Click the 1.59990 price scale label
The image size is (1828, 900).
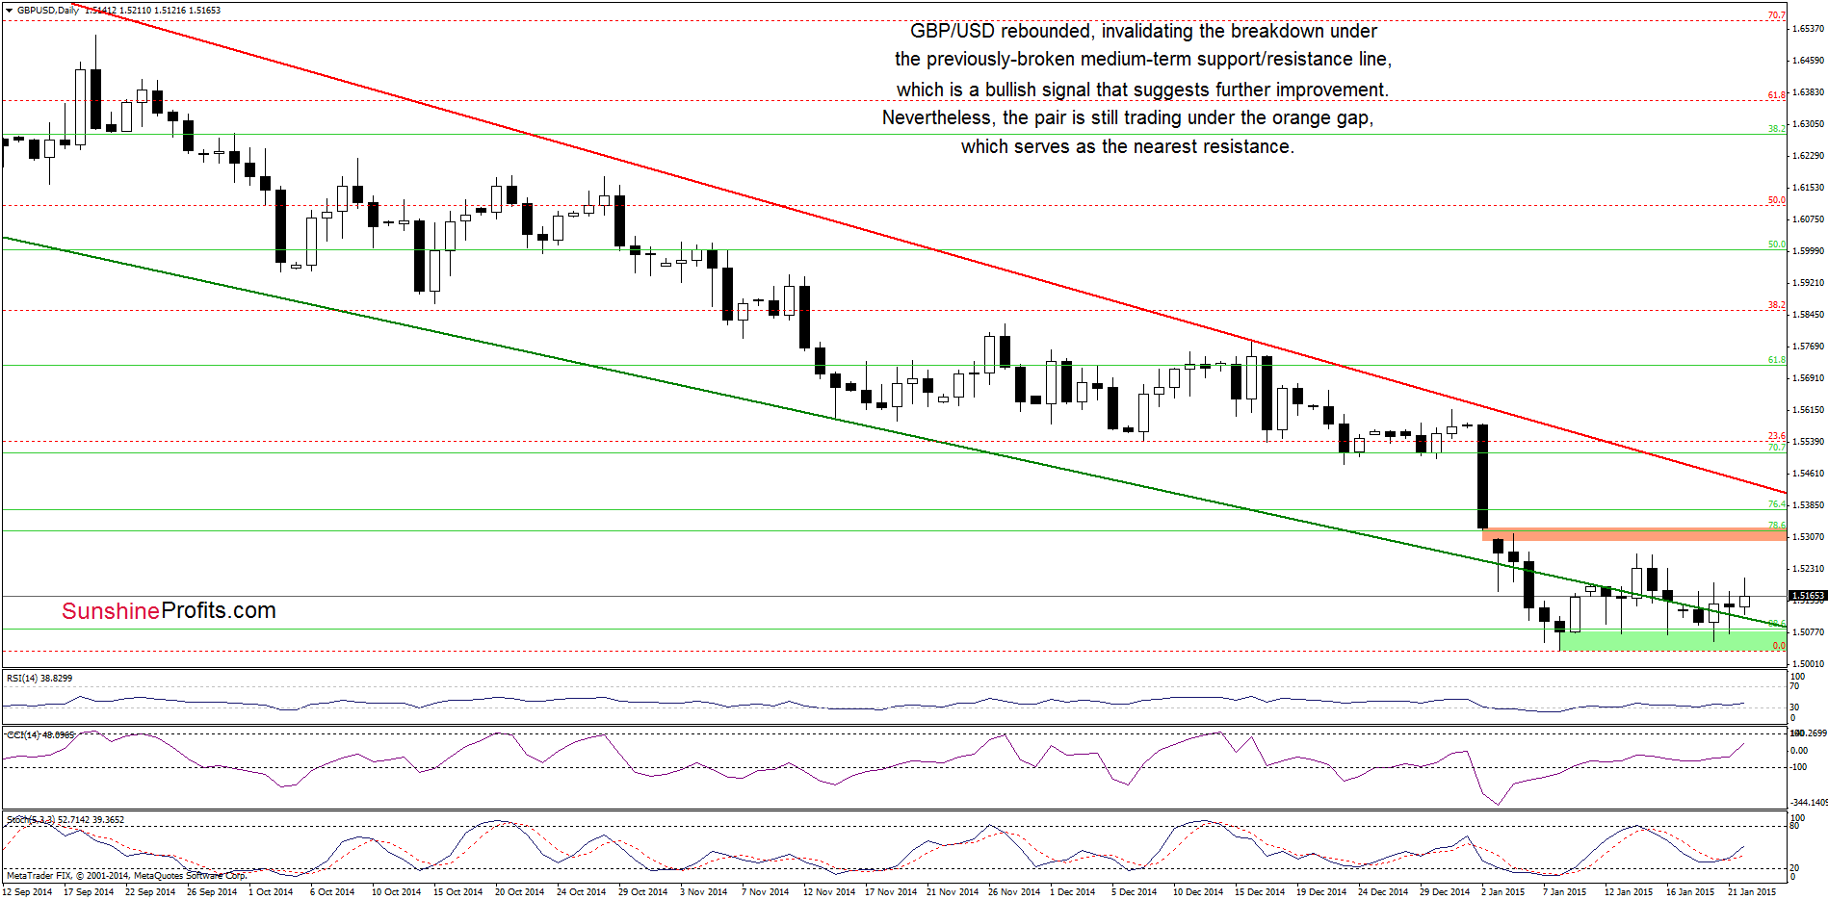tap(1808, 251)
